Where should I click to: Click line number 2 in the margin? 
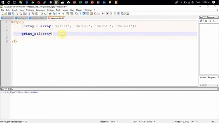7,26
